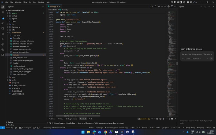The image size is (216, 135).
Task: Open the settings gear in title bar
Action: (191, 2)
